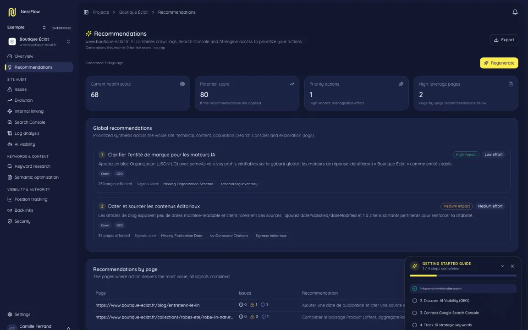
Task: Go to Projects breadcrumb
Action: point(101,12)
